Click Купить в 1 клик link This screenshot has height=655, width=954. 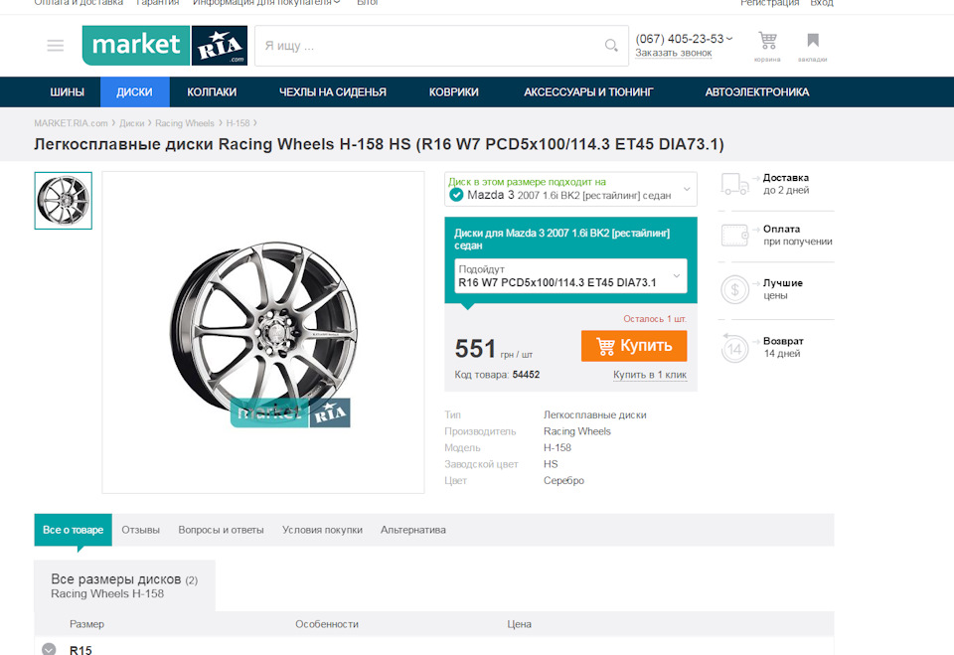[x=650, y=375]
